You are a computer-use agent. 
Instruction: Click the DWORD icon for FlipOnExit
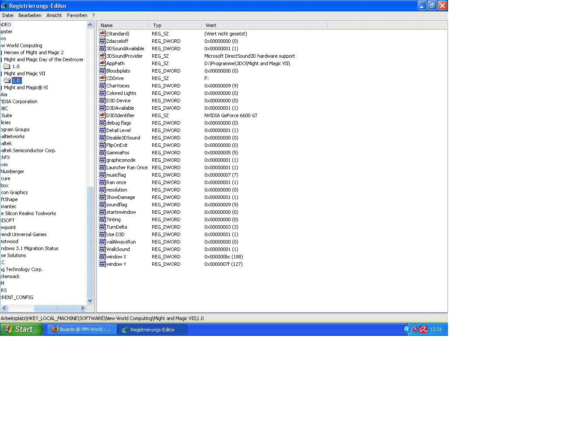[102, 145]
